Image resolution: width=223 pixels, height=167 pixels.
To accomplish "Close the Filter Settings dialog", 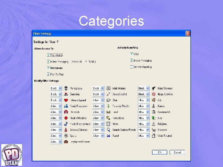I will point(188,33).
